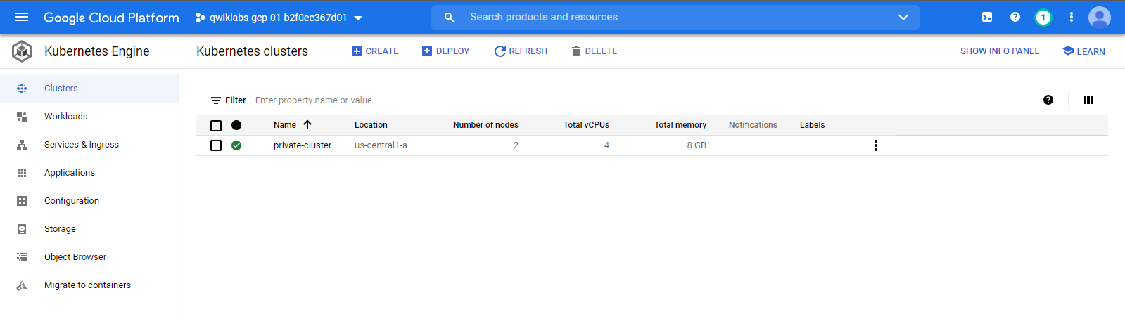1125x319 pixels.
Task: Click the Total memory column header
Action: (x=680, y=125)
